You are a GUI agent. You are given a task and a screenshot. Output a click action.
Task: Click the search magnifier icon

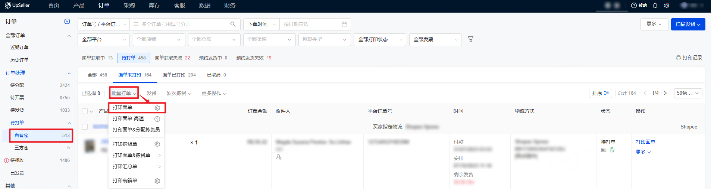(x=233, y=24)
